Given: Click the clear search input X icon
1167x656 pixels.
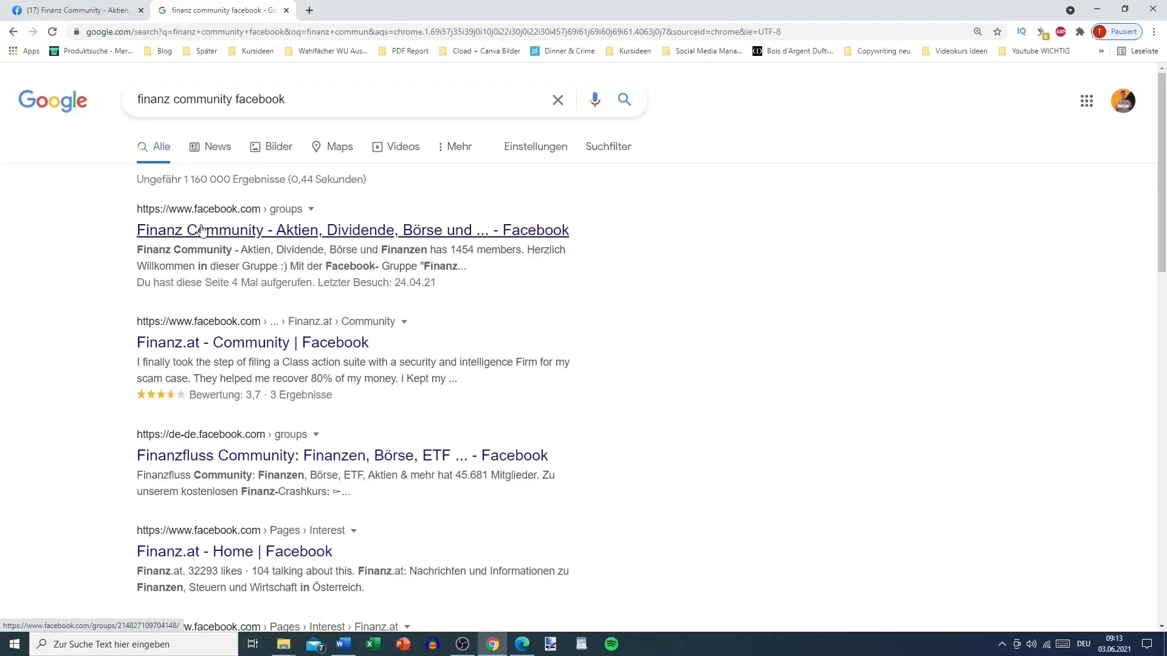Looking at the screenshot, I should coord(558,98).
